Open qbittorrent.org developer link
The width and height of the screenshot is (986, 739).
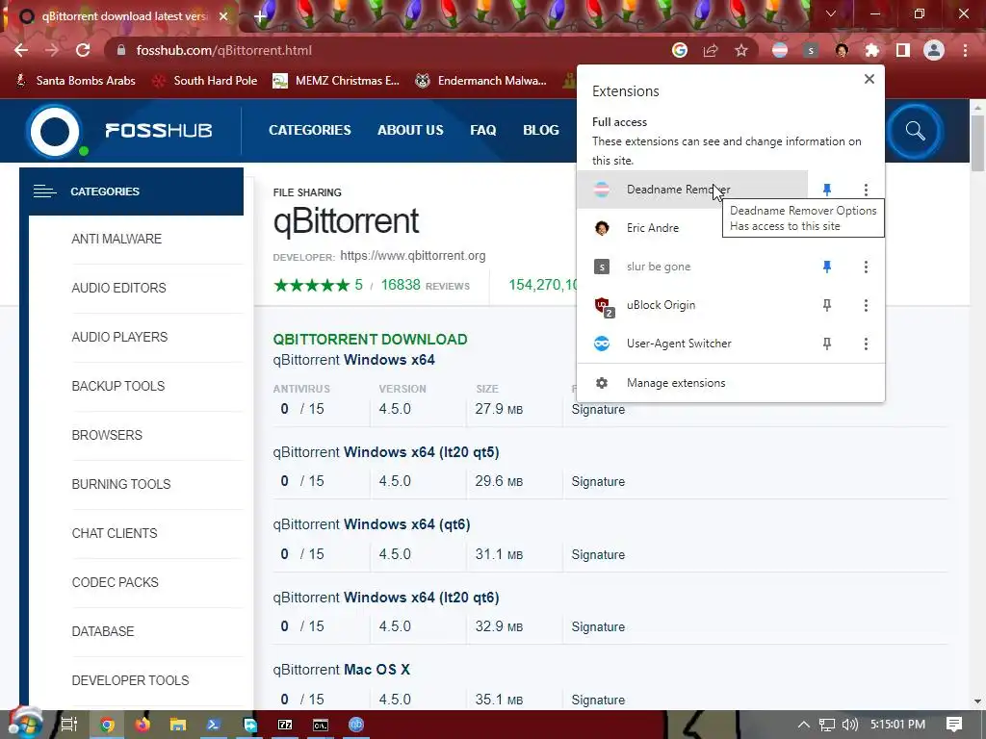tap(412, 256)
